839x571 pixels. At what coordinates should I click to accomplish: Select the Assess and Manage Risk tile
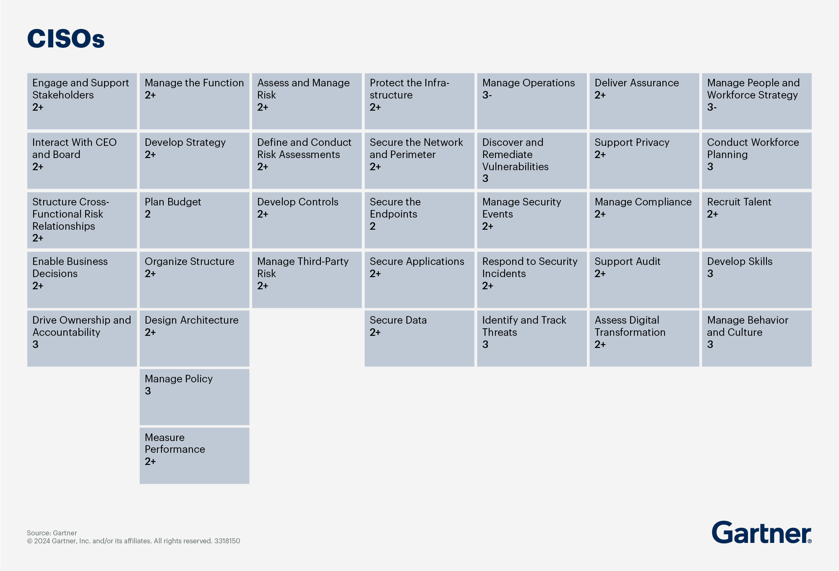[x=307, y=101]
